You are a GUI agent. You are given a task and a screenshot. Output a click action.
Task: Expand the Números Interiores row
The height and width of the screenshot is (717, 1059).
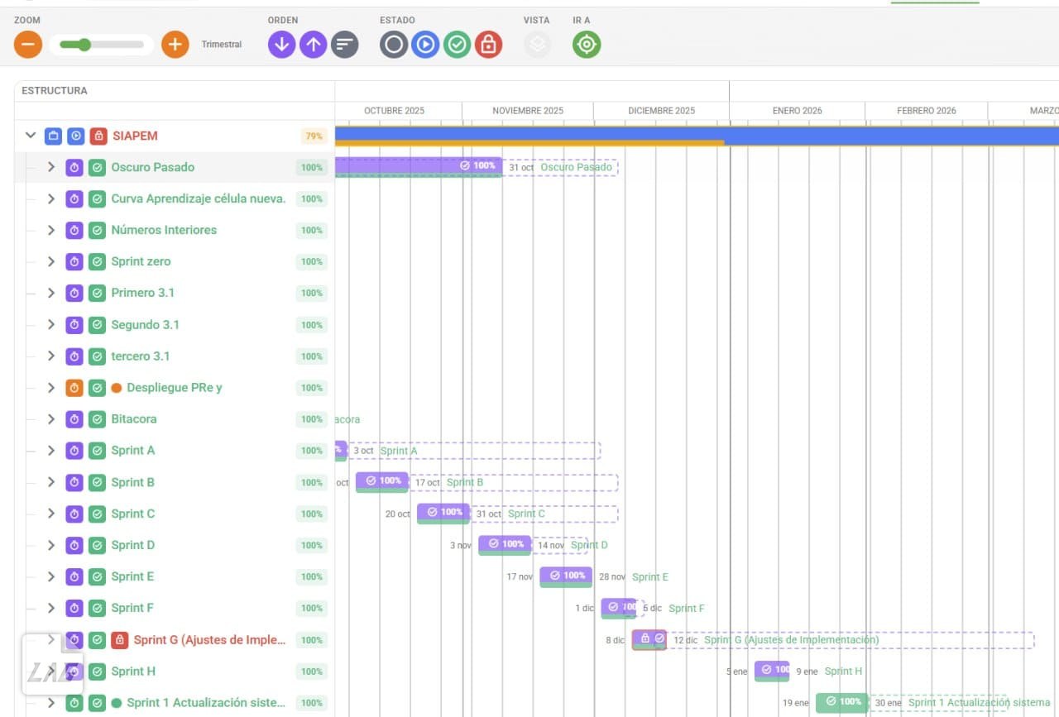pos(50,230)
